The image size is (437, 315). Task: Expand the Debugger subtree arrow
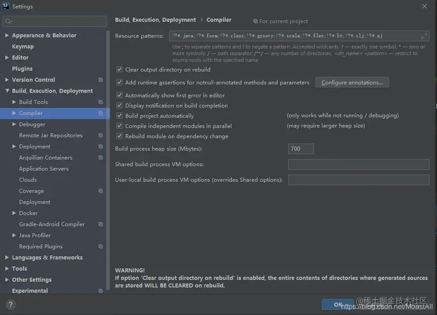pyautogui.click(x=14, y=124)
